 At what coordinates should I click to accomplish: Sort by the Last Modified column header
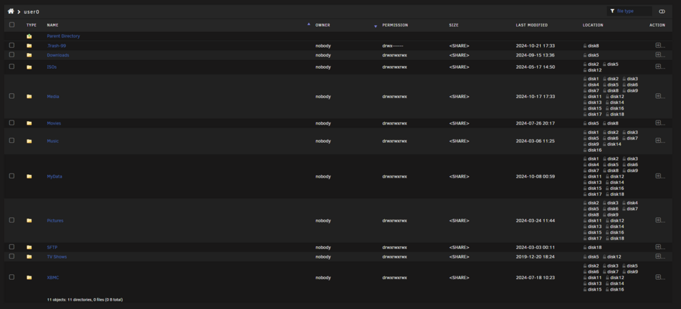532,25
